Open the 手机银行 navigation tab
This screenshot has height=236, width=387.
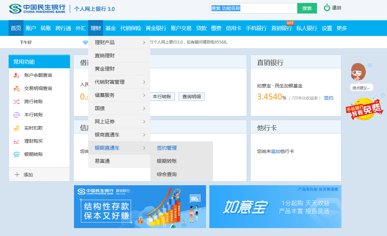[257, 28]
